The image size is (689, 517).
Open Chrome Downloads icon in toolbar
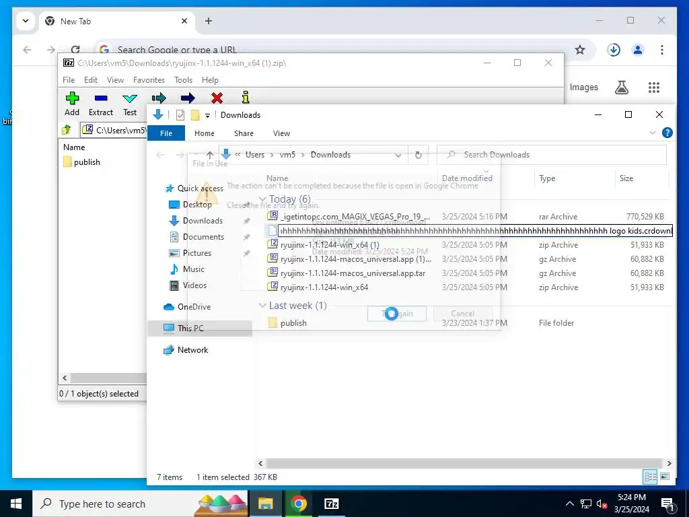coord(614,50)
